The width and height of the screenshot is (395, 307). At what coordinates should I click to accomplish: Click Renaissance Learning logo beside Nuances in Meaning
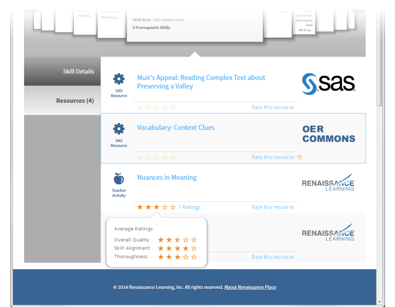(x=328, y=182)
